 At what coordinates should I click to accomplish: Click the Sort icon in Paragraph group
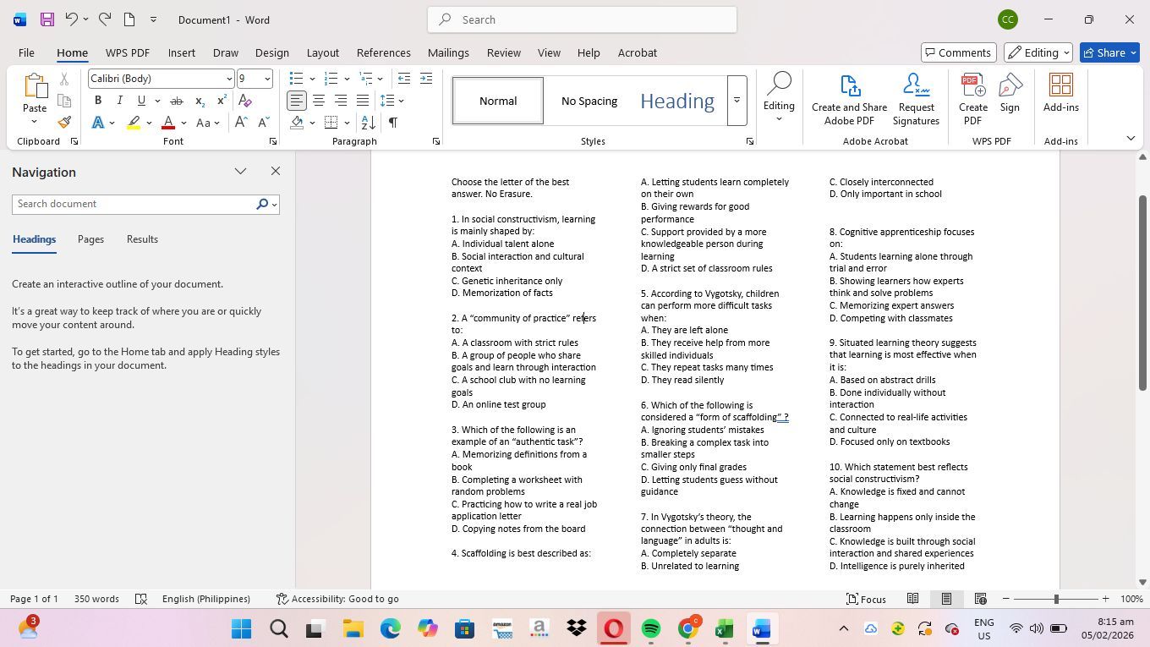pos(368,123)
